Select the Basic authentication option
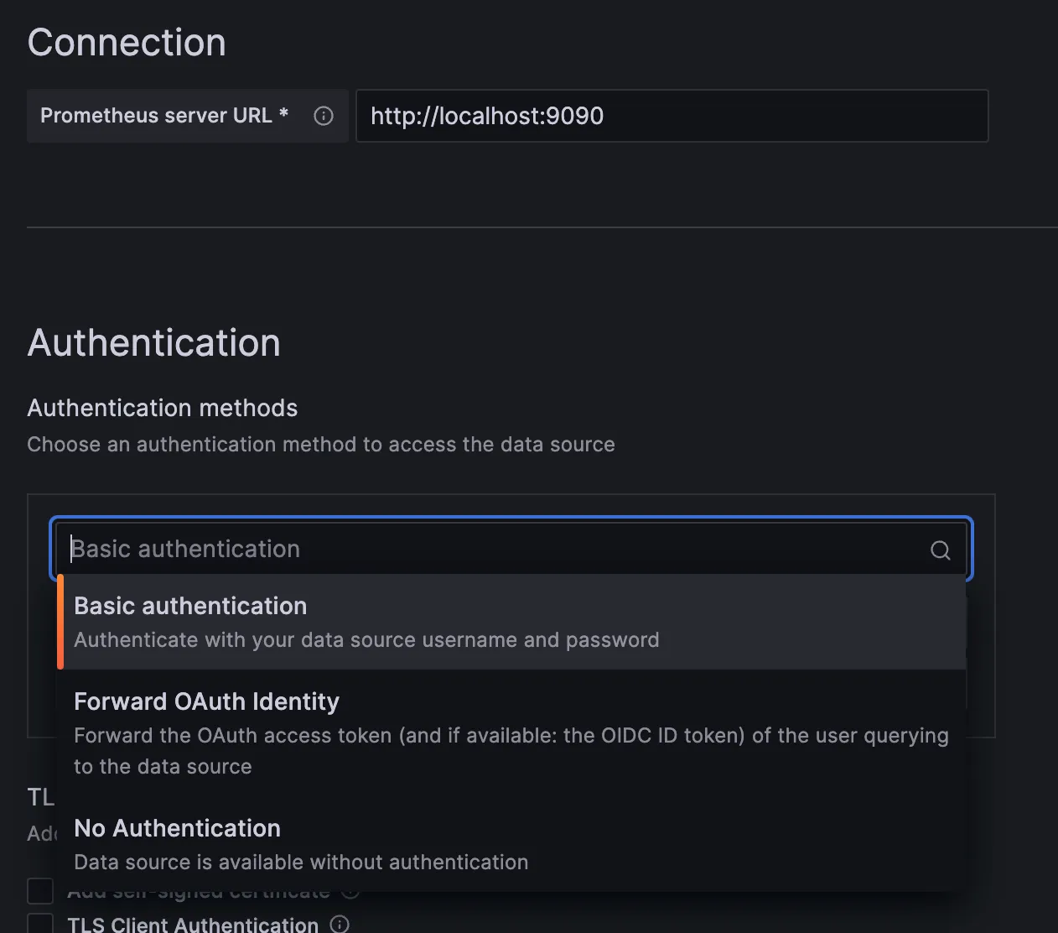The image size is (1058, 933). [190, 606]
